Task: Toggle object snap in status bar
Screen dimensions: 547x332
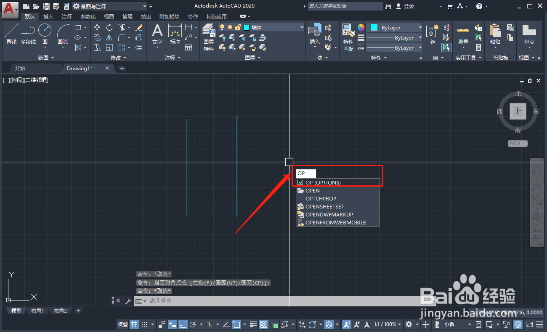Action: point(236,324)
